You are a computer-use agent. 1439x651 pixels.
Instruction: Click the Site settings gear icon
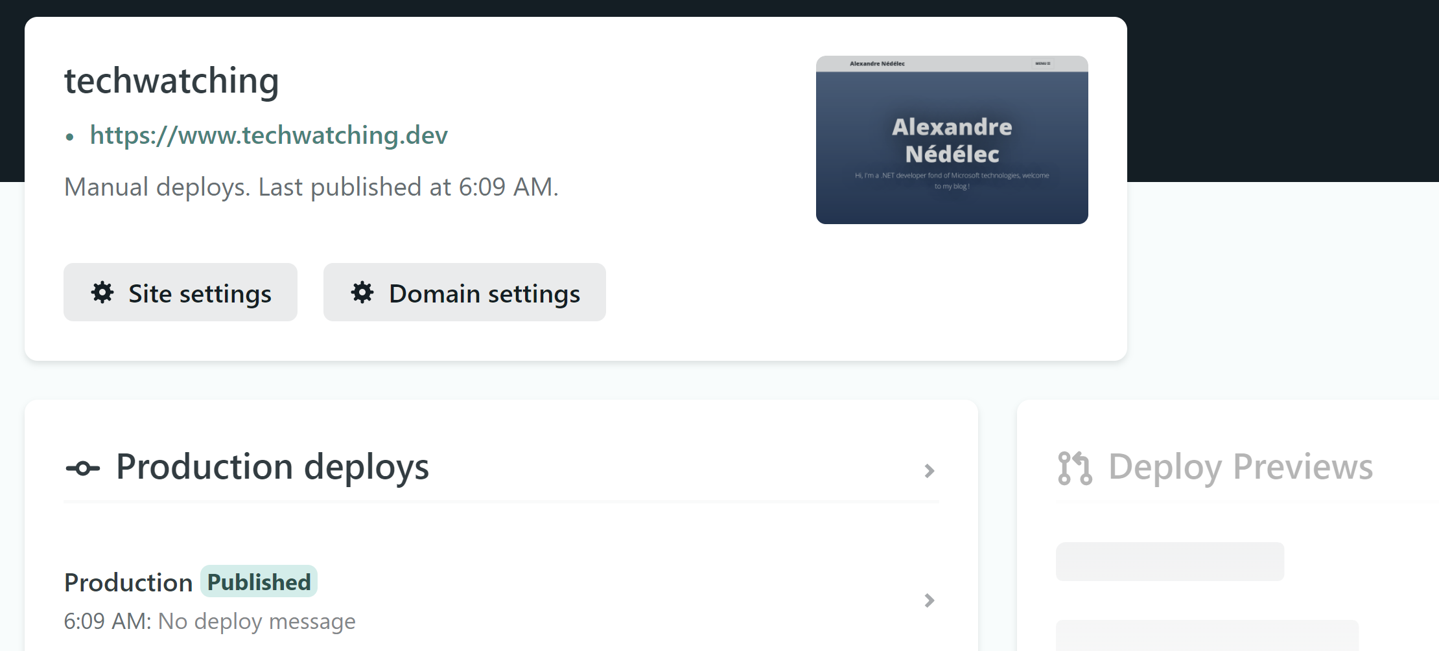pos(103,293)
